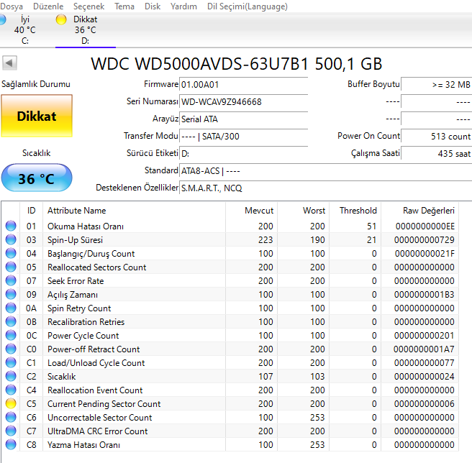Click the blue status icon for Başlangıç/Duruş Count
Viewport: 472px width, 463px height.
tap(11, 253)
